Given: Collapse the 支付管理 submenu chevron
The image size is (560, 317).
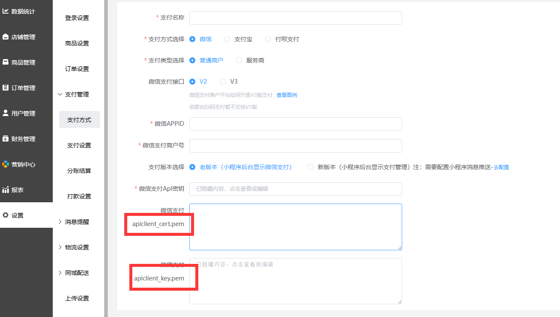Looking at the screenshot, I should click(x=60, y=94).
